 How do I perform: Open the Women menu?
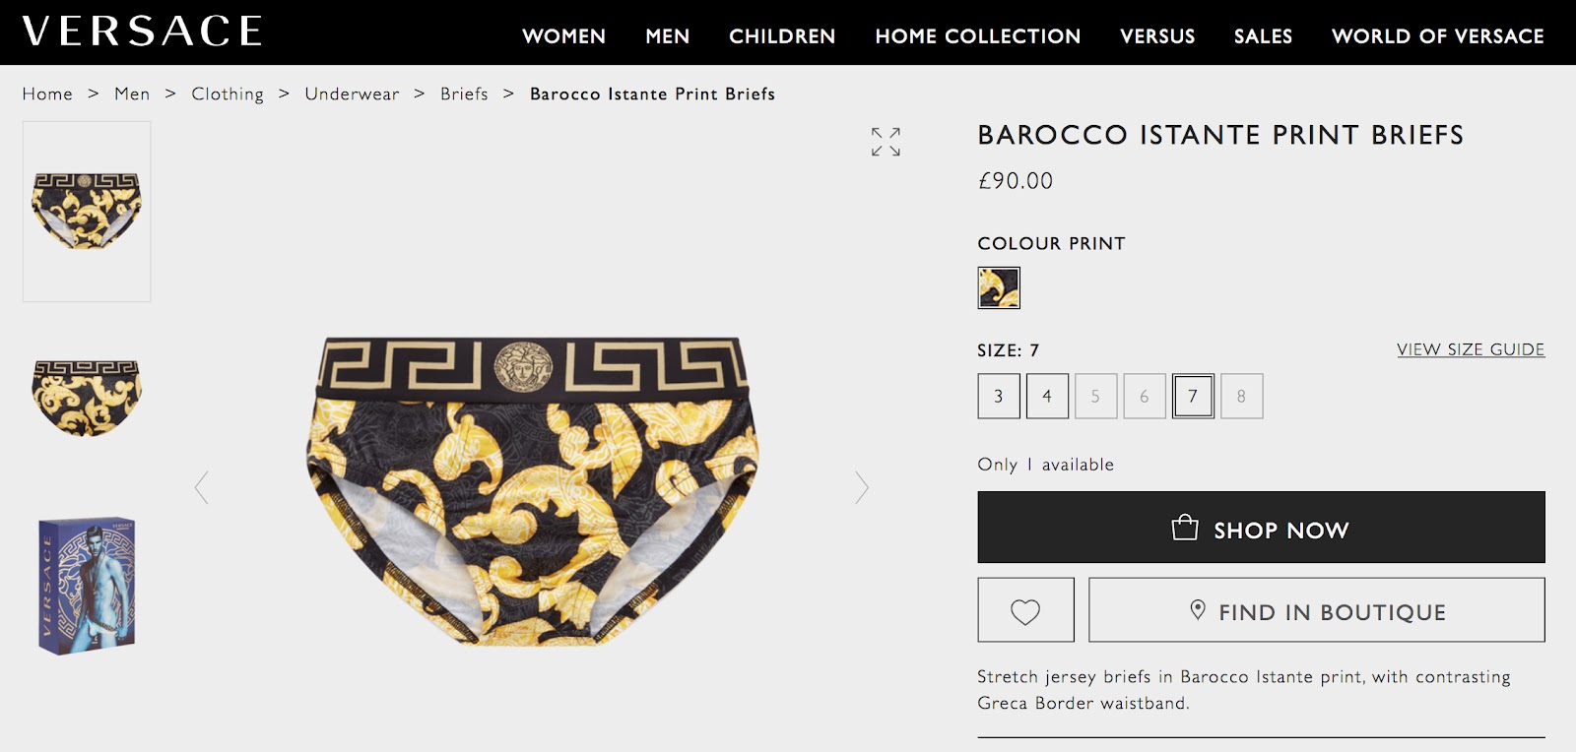click(563, 36)
